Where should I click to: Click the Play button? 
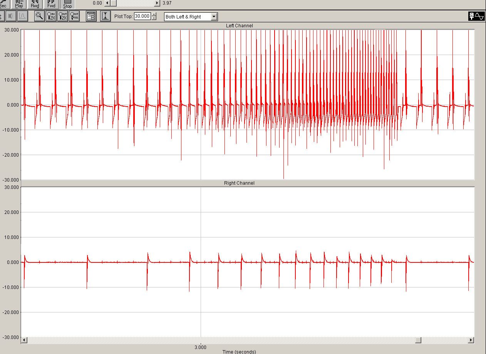[x=19, y=4]
